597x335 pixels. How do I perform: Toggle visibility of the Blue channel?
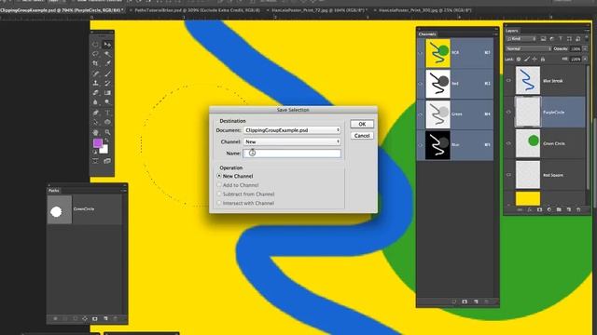tap(421, 145)
